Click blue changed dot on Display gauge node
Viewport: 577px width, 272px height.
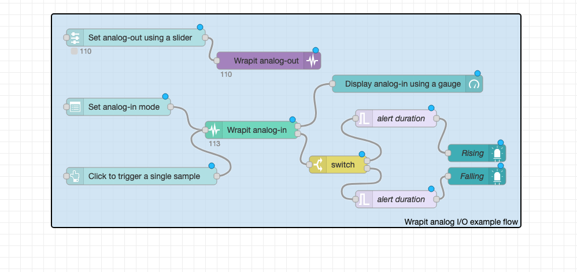478,73
